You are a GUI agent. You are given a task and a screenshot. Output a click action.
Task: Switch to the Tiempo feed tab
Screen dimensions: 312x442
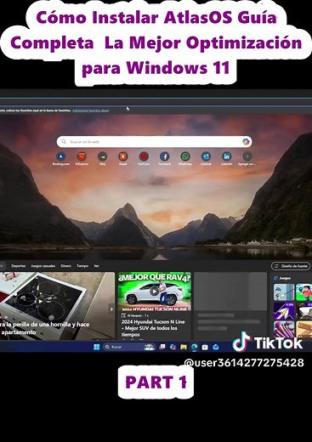82,266
